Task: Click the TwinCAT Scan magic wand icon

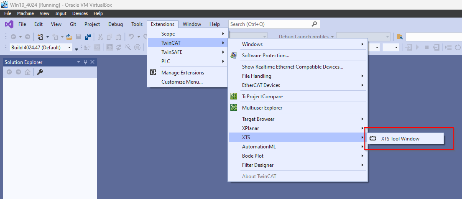Action: (x=128, y=47)
